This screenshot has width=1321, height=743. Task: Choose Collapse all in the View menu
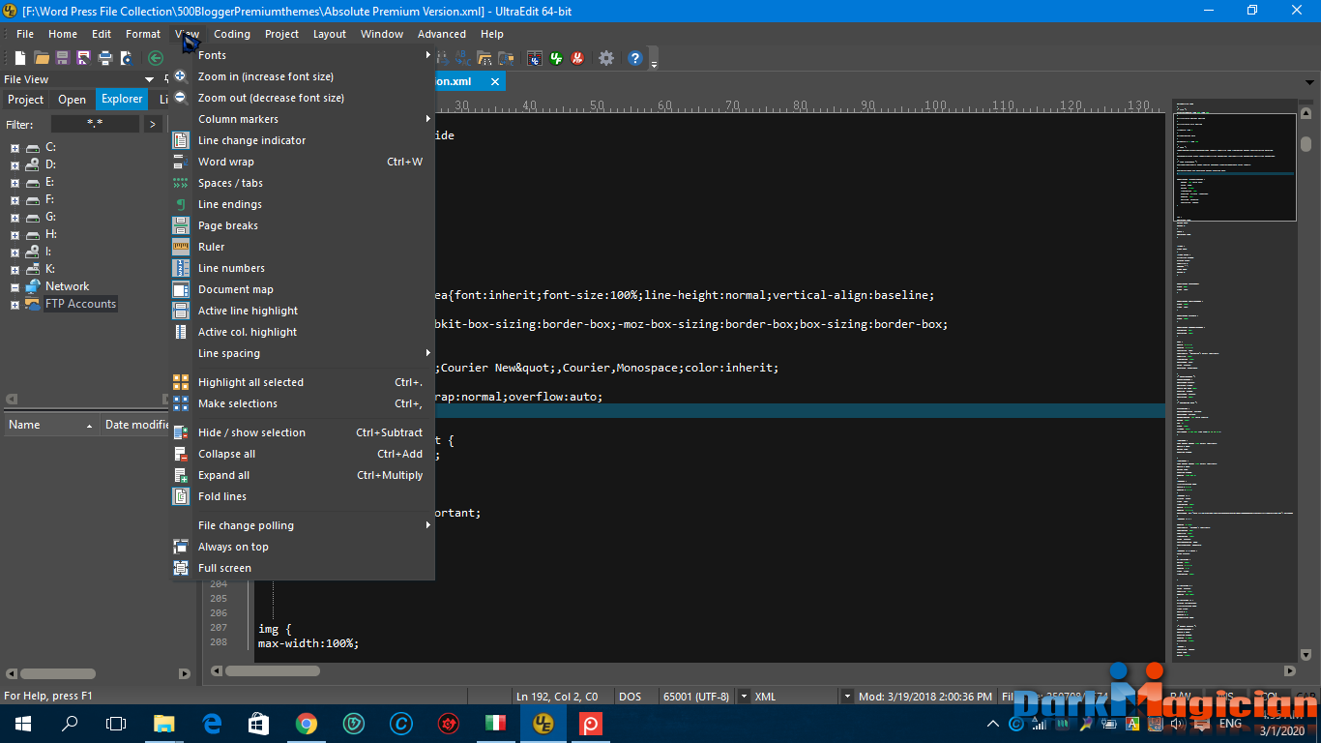[x=302, y=454]
